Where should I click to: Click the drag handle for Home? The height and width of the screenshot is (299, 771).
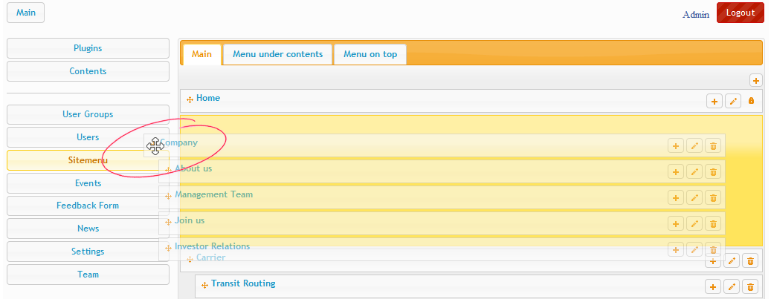pos(190,99)
